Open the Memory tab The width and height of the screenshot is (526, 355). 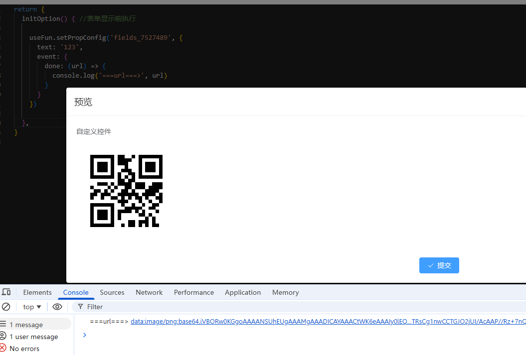285,292
